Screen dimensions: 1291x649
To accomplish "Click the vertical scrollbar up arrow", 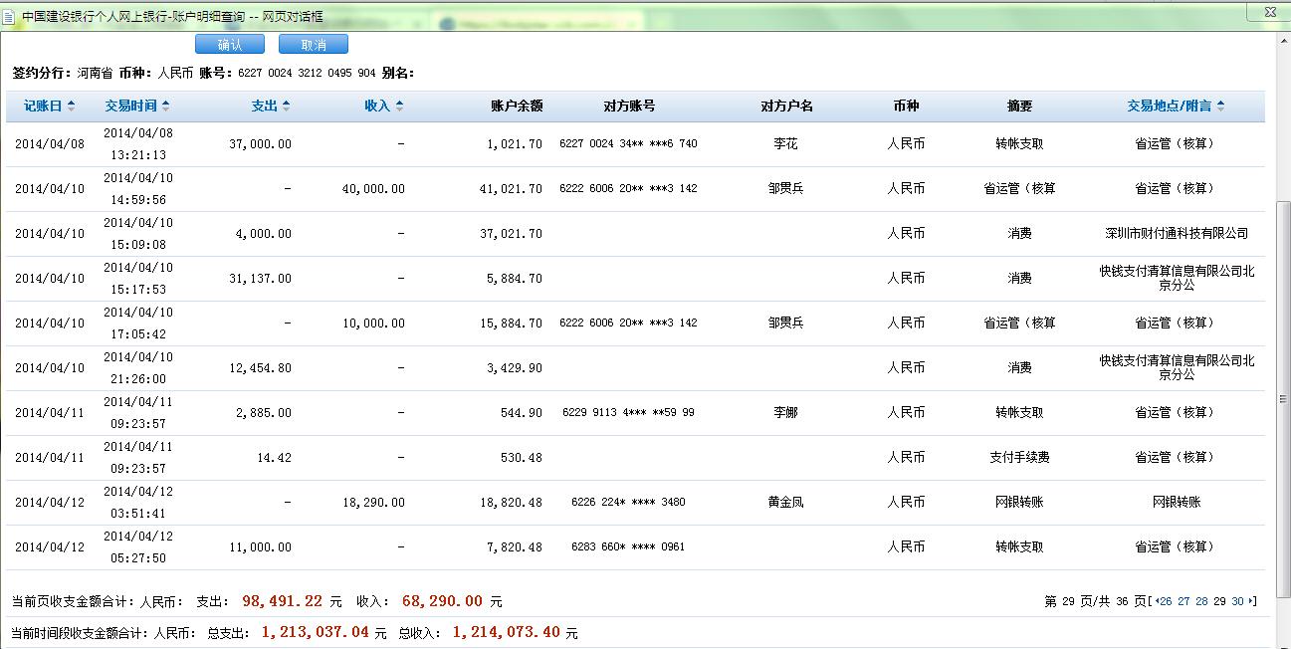I will 1282,41.
